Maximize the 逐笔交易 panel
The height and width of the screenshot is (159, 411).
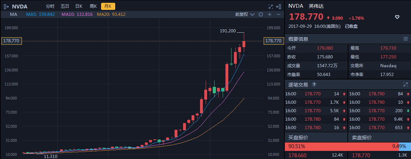[x=405, y=84]
